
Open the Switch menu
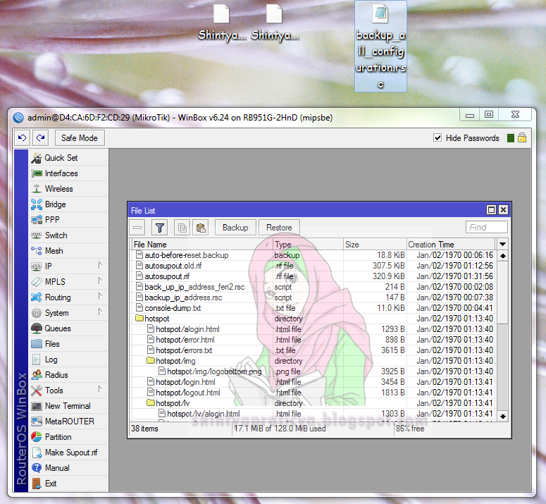click(56, 235)
